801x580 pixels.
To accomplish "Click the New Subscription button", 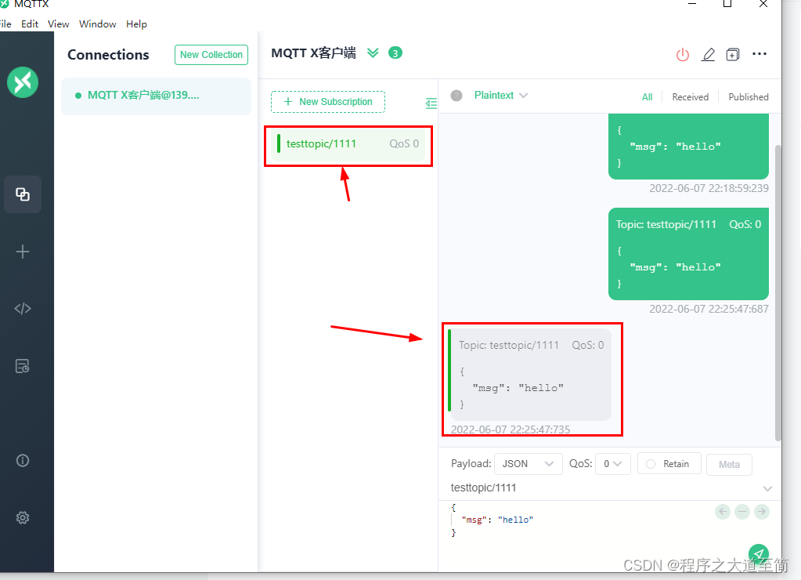I will pyautogui.click(x=328, y=102).
